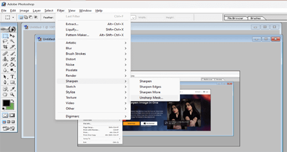The width and height of the screenshot is (287, 152).
Task: Click the Jump to ImageReady icon
Action: (x=9, y=128)
